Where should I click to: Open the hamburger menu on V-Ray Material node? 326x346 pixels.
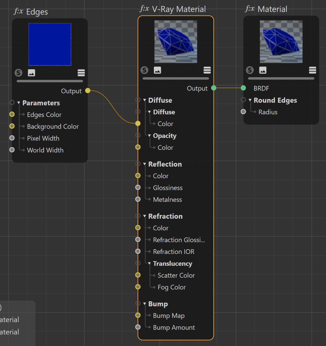[x=207, y=70]
